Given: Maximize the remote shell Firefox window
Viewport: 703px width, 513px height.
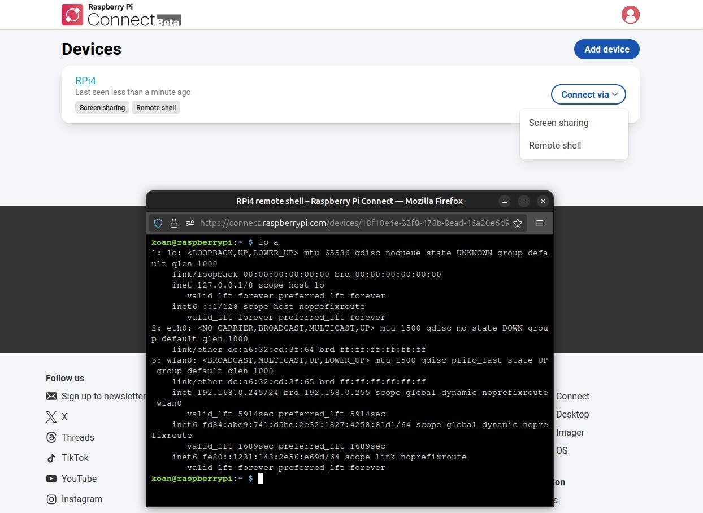Looking at the screenshot, I should coord(524,201).
